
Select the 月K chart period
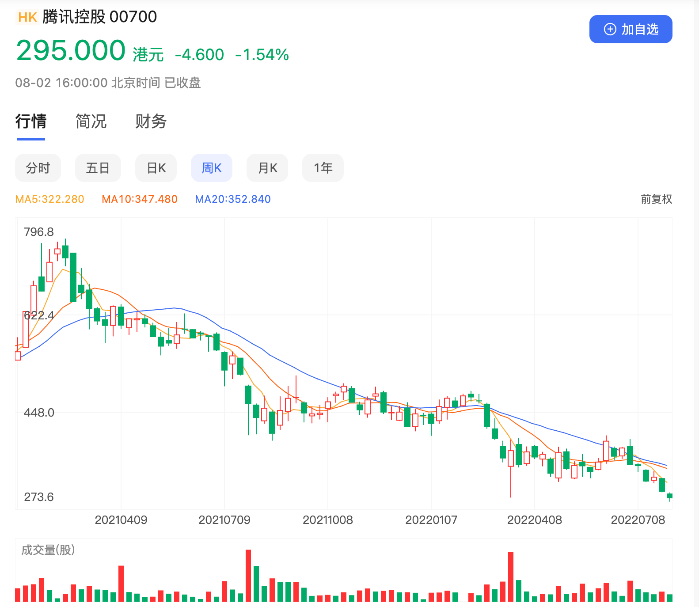click(267, 168)
